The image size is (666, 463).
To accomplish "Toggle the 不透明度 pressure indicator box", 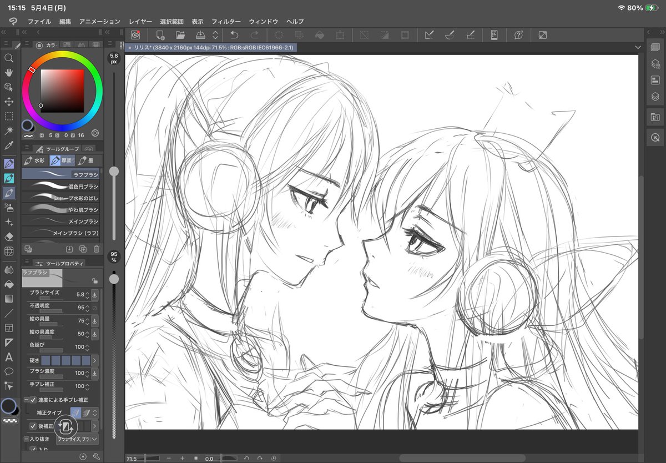I will [94, 308].
